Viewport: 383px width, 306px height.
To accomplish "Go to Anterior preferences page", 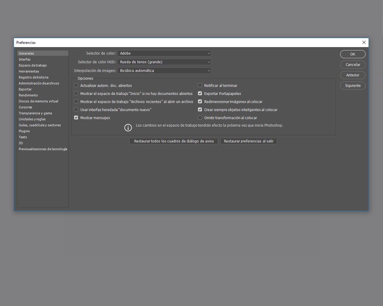I will click(x=353, y=75).
